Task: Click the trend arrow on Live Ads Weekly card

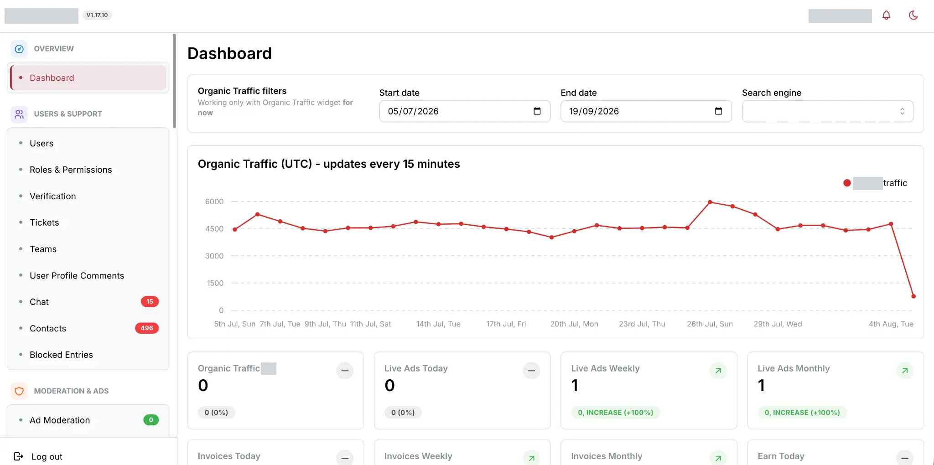Action: (x=718, y=371)
